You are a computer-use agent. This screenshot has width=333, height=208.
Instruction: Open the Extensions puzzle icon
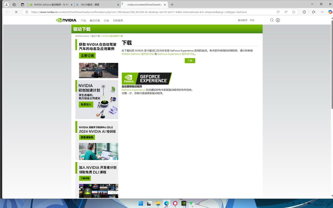click(304, 12)
